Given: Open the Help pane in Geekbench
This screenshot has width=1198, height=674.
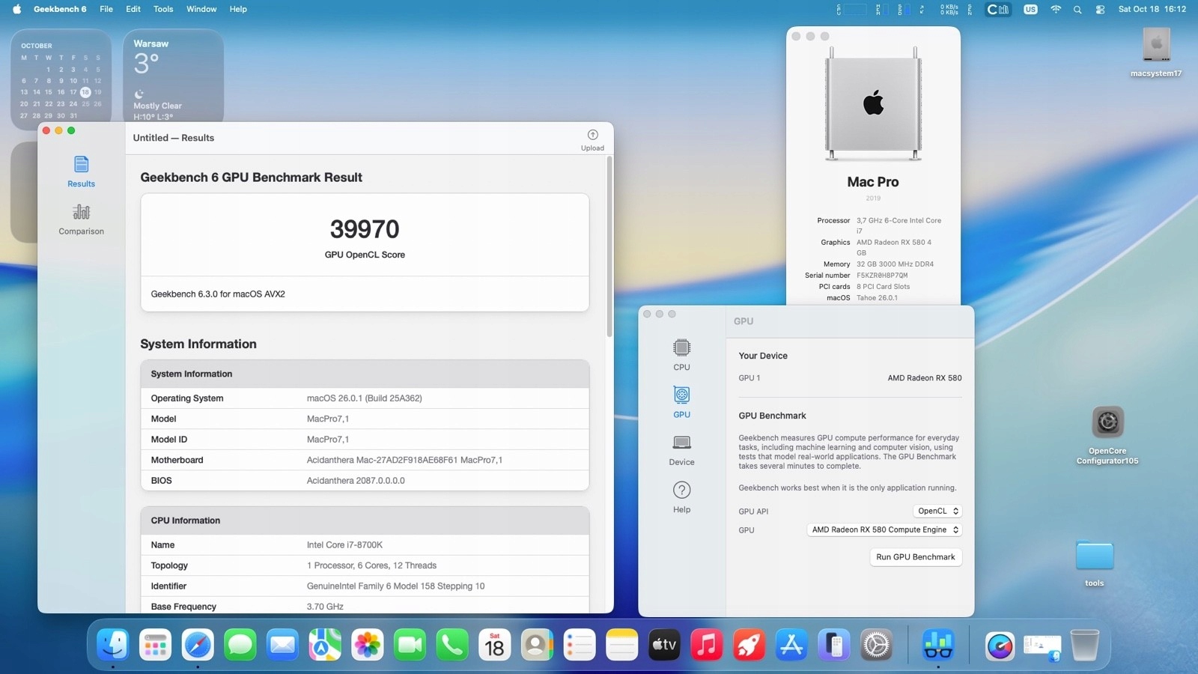Looking at the screenshot, I should coord(681,497).
